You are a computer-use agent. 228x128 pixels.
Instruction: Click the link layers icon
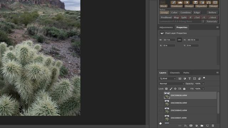[180, 126]
